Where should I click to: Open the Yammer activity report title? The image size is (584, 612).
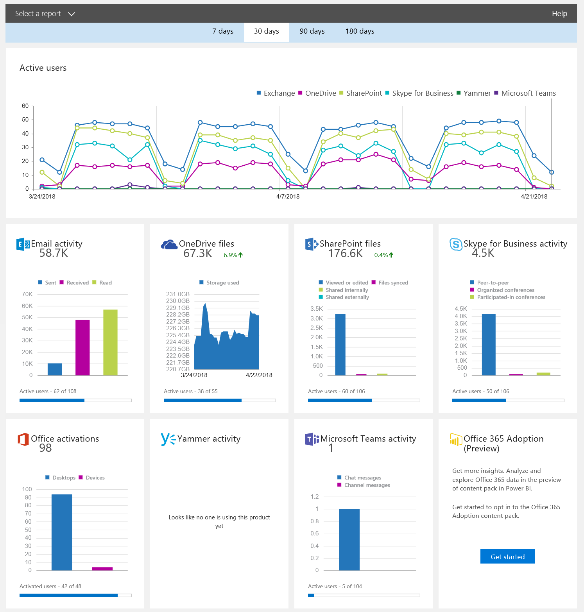209,438
